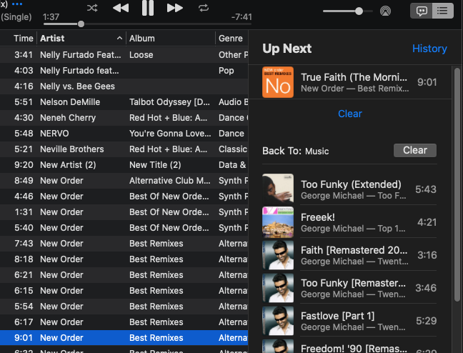
Task: Toggle repeat mode
Action: [x=204, y=8]
